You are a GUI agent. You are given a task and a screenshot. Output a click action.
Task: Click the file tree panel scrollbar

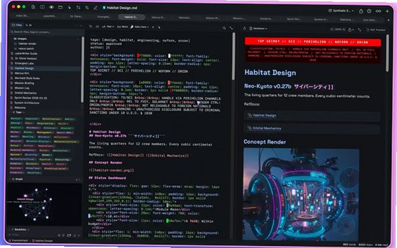coord(82,70)
